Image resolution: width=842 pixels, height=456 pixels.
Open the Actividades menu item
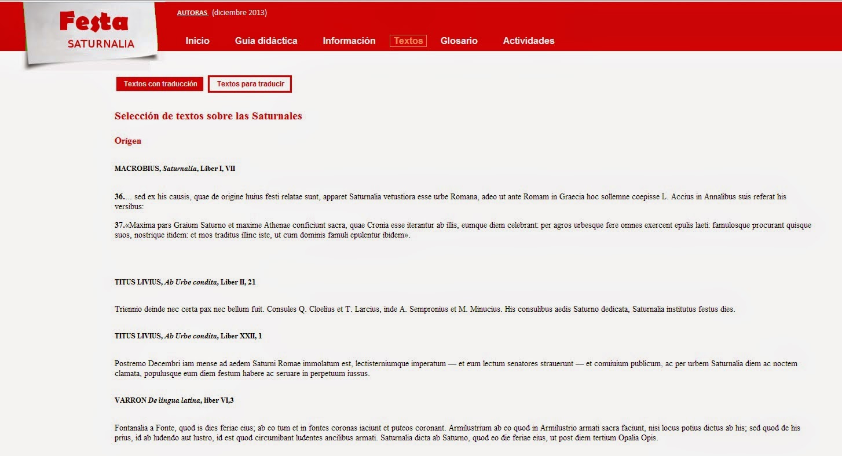coord(528,41)
